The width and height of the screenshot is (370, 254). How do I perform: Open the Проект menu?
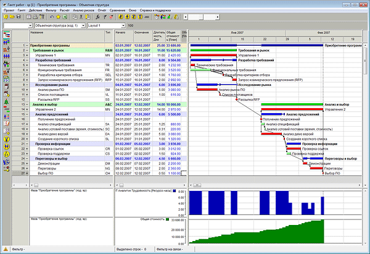tap(9, 11)
